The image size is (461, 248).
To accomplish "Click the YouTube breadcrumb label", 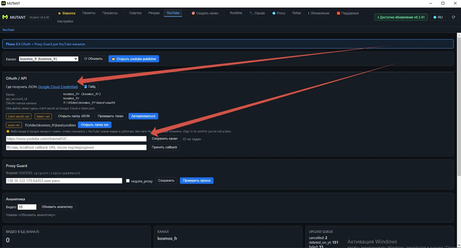I will [x=8, y=30].
